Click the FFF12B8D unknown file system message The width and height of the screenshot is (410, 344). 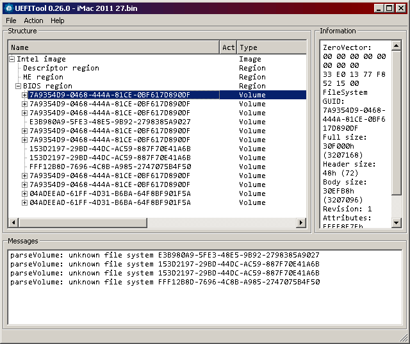tap(165, 282)
